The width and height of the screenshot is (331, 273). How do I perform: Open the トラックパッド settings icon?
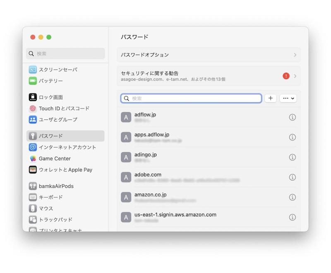point(34,220)
